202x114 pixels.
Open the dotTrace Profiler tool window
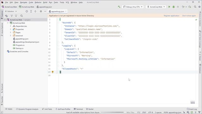click(x=63, y=109)
